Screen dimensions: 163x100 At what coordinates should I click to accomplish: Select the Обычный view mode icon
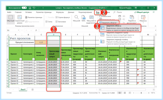pyautogui.click(x=11, y=17)
